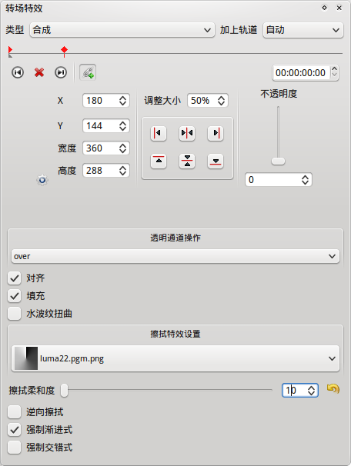Go to next keyframe

pyautogui.click(x=61, y=72)
